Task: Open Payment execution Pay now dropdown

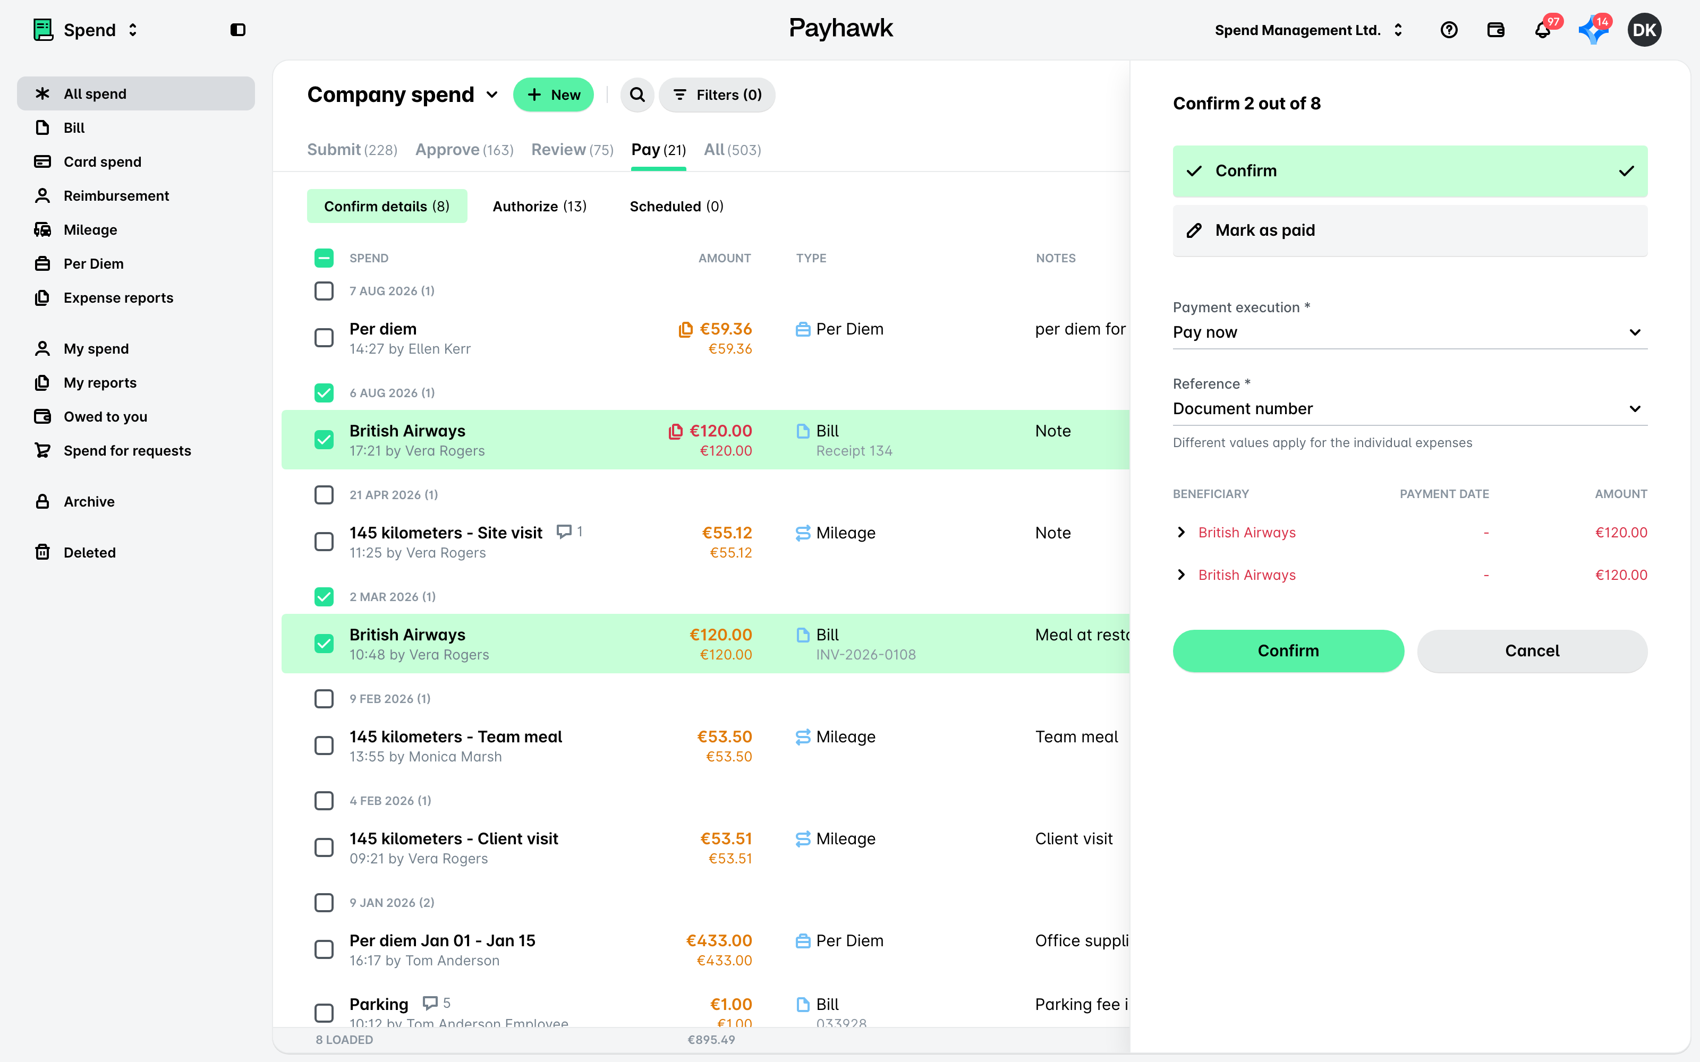Action: pos(1409,332)
